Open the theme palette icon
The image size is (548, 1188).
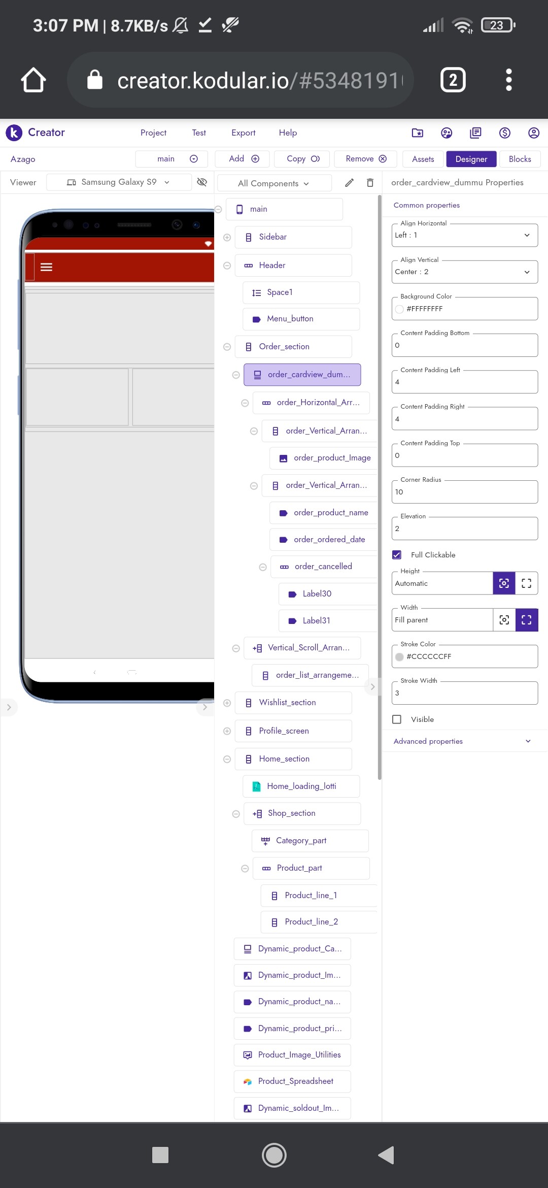pyautogui.click(x=447, y=133)
